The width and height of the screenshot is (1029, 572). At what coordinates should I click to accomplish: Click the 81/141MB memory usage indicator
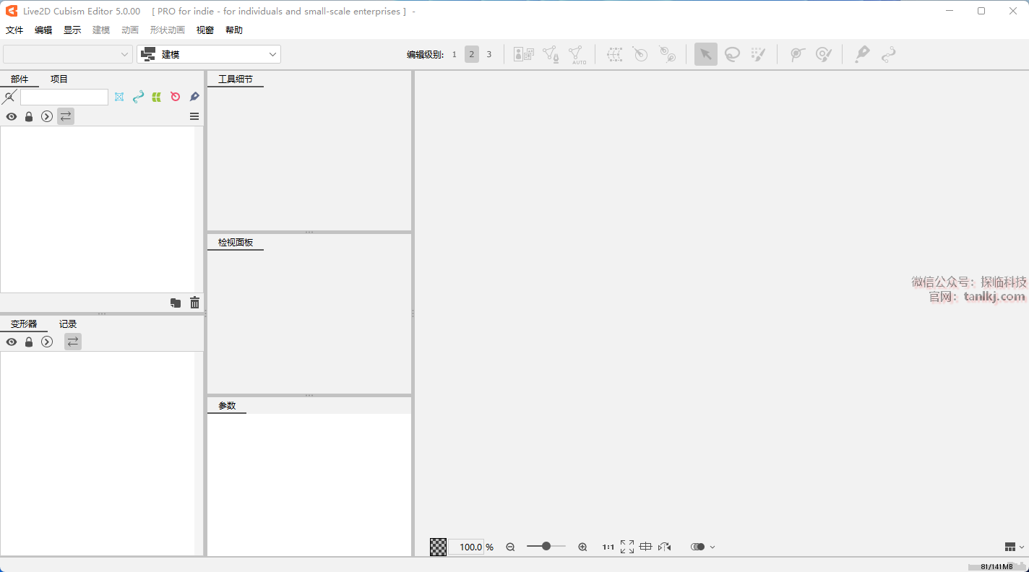997,566
